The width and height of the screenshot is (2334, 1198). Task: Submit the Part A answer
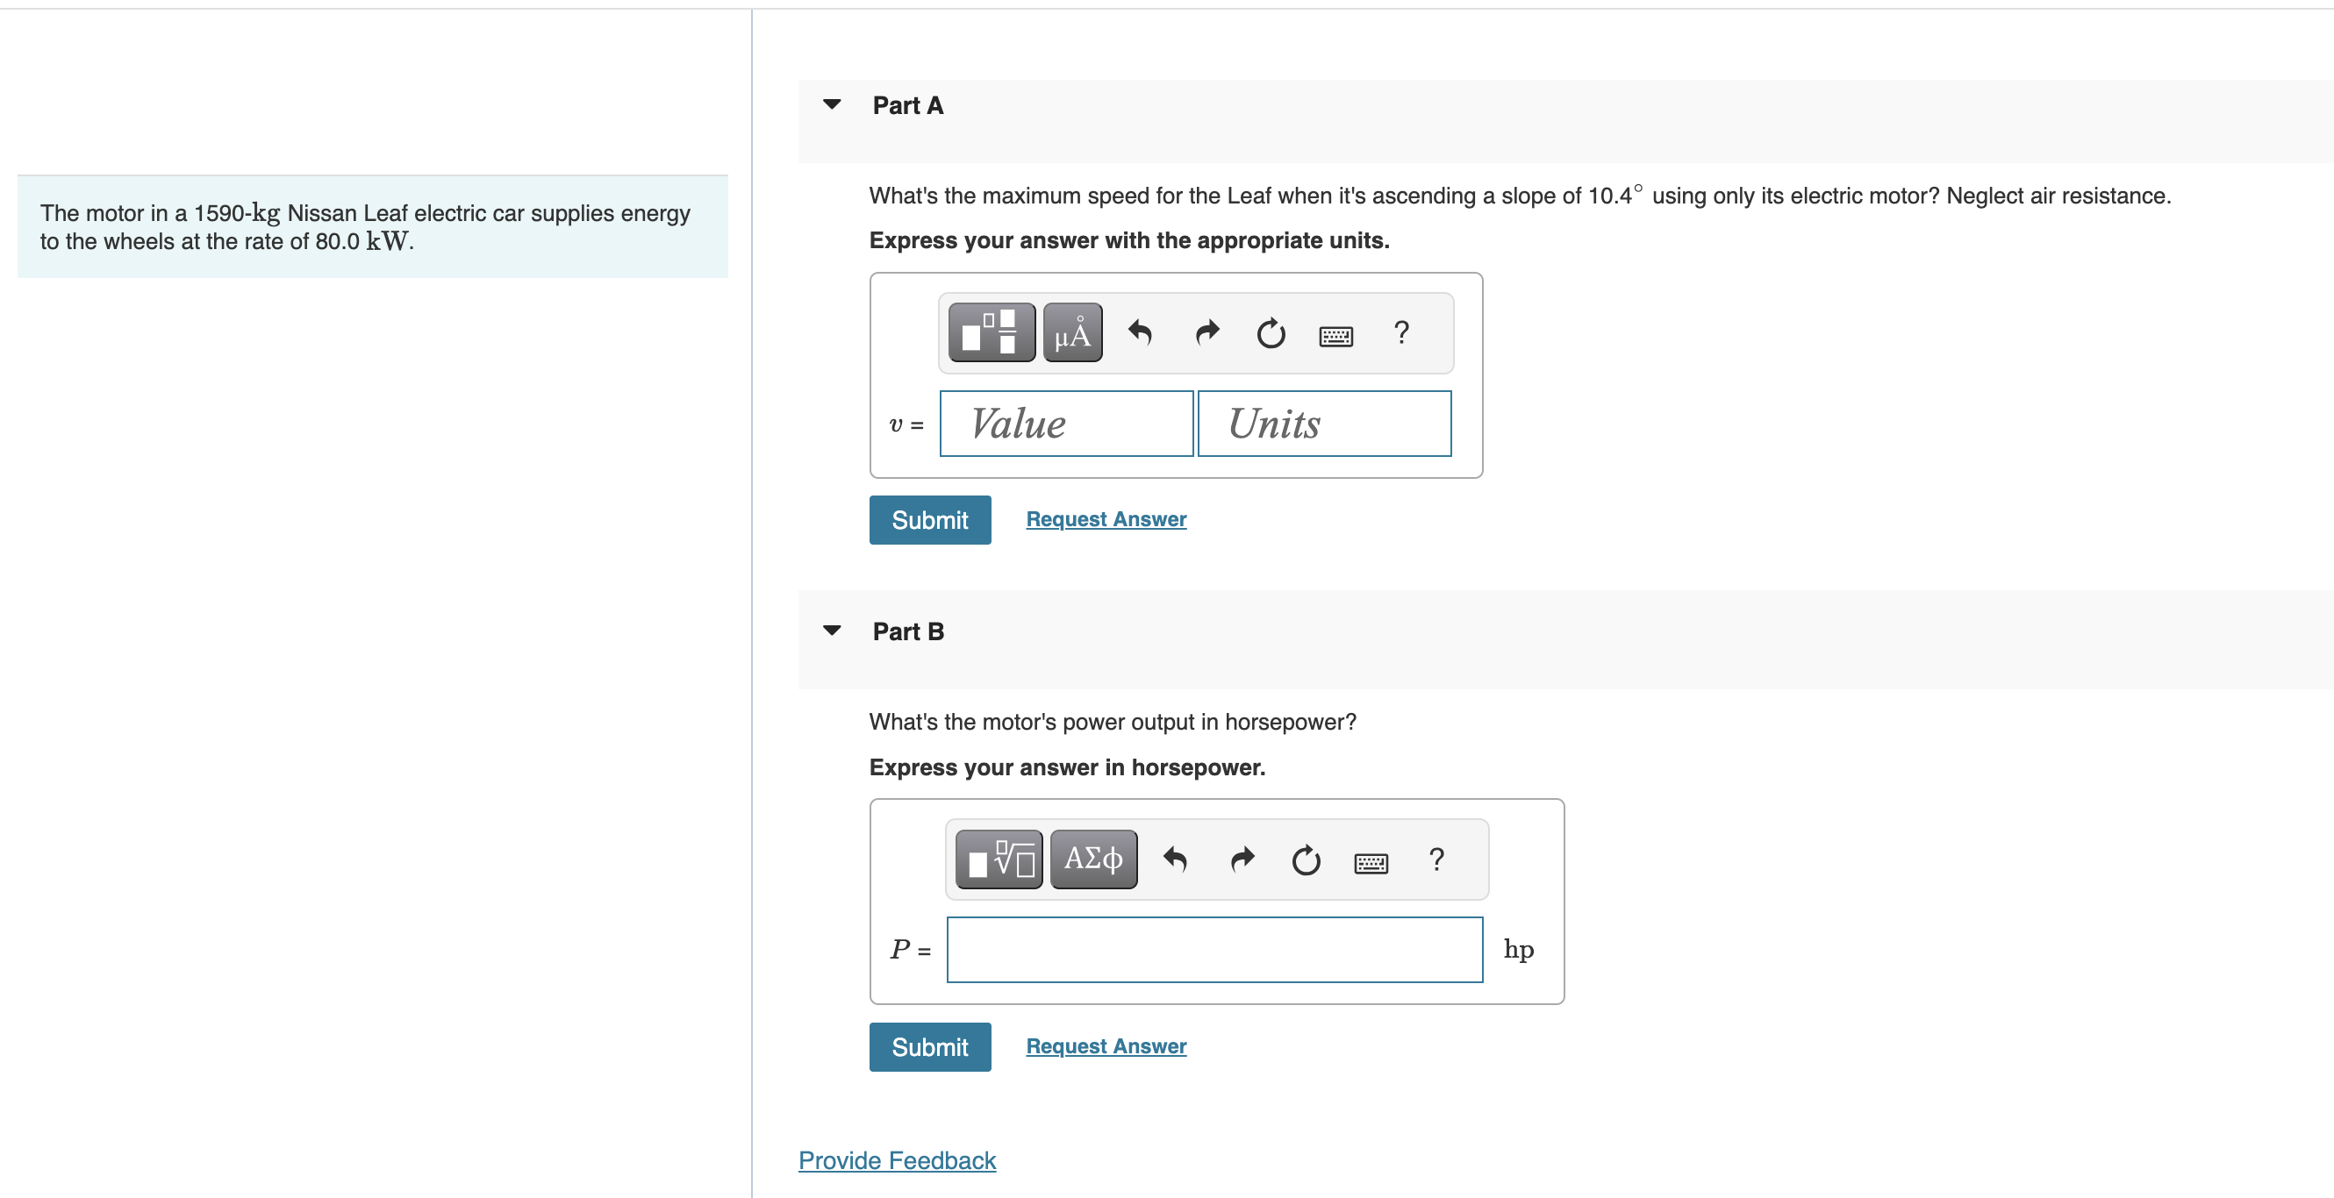tap(929, 520)
